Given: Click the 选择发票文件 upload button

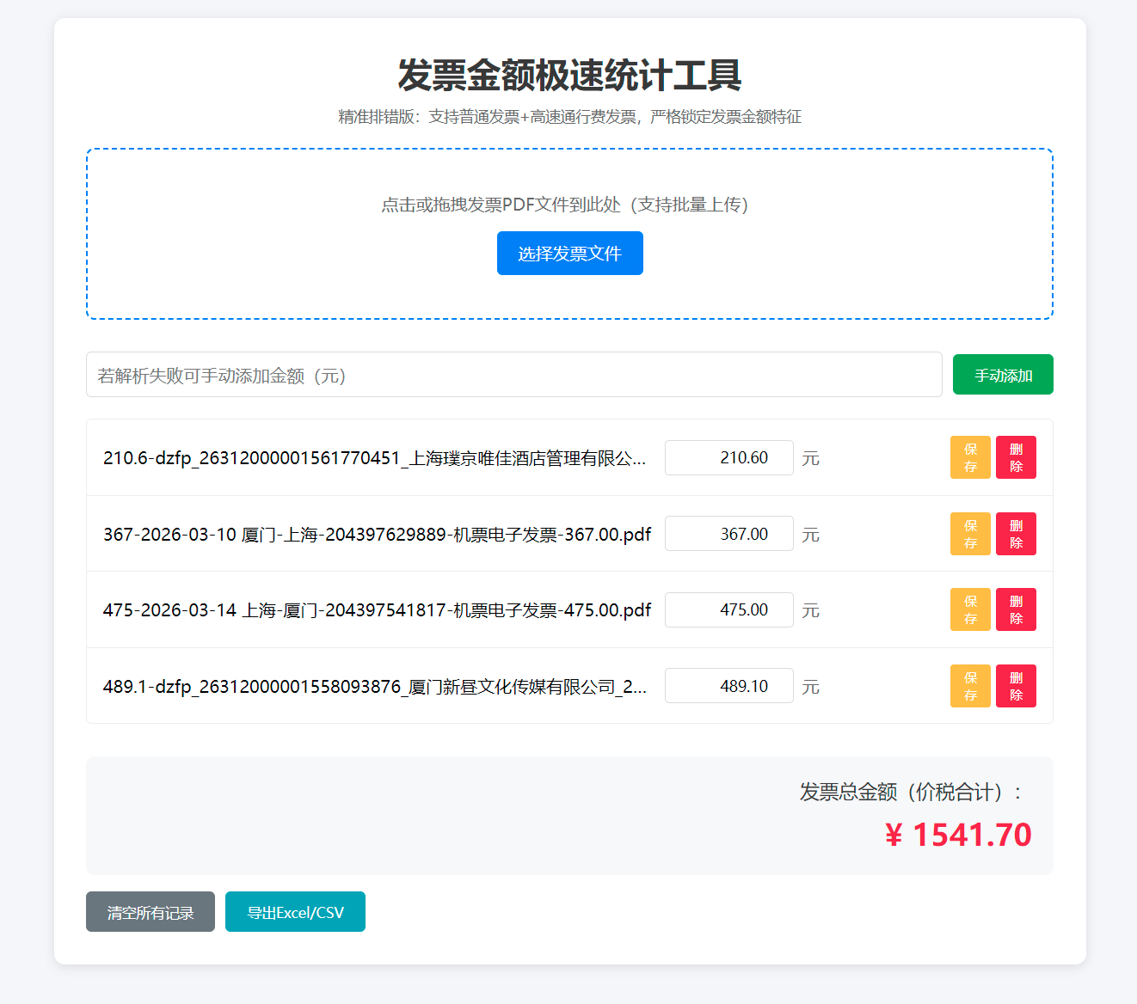Looking at the screenshot, I should click(569, 253).
